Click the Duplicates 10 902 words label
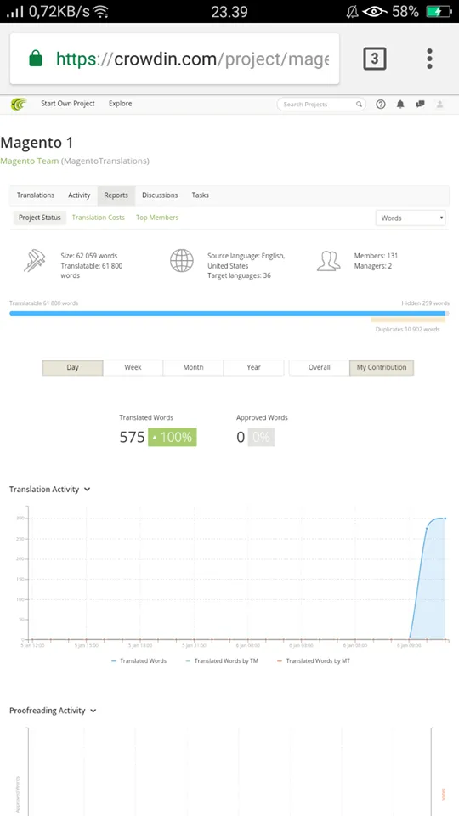This screenshot has height=816, width=459. point(407,330)
